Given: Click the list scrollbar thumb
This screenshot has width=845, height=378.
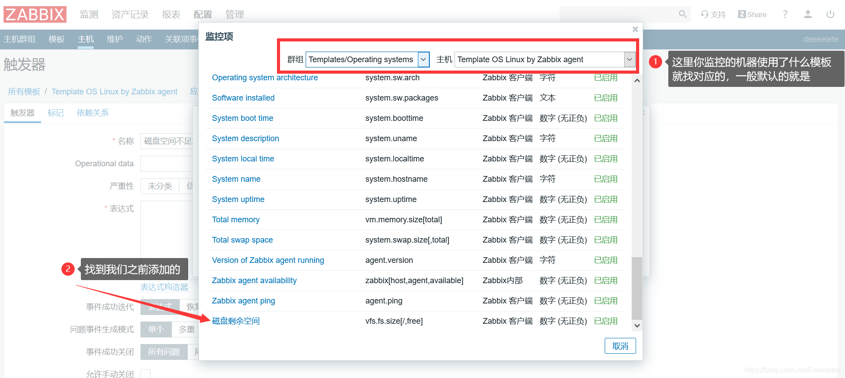Looking at the screenshot, I should point(637,288).
